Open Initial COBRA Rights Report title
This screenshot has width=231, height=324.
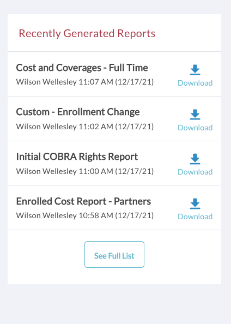pos(77,157)
